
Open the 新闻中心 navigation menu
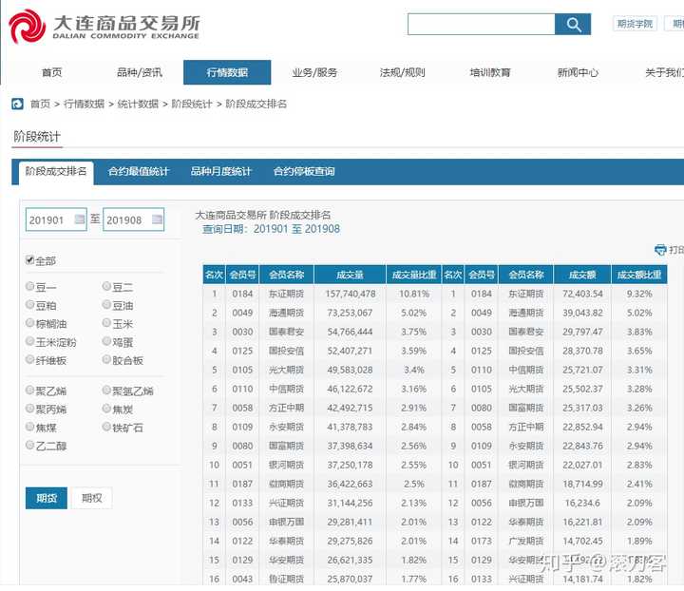tap(578, 72)
